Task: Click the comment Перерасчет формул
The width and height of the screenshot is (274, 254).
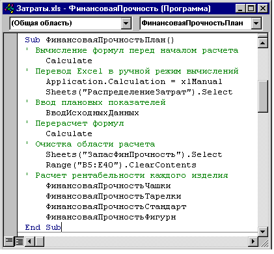Action: [x=79, y=123]
